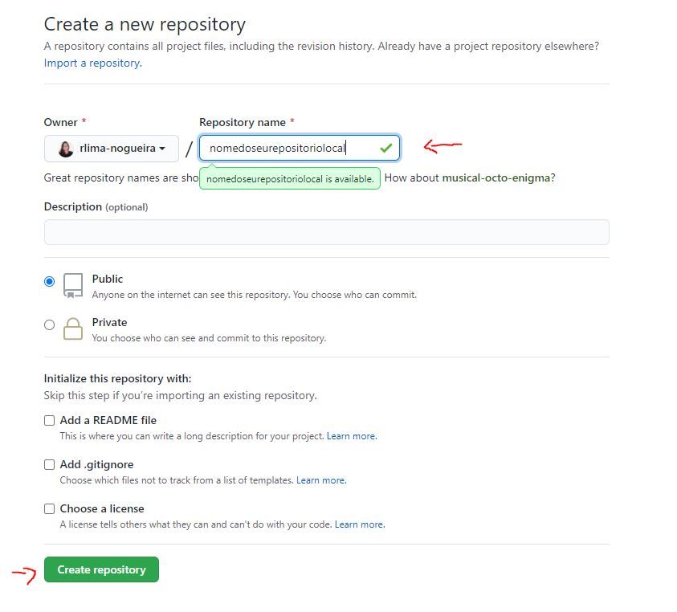This screenshot has height=612, width=677.
Task: Click the owner avatar thumbnail
Action: coord(64,148)
